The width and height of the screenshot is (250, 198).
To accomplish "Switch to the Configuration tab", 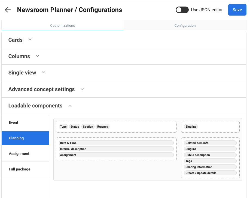I will pos(185,25).
